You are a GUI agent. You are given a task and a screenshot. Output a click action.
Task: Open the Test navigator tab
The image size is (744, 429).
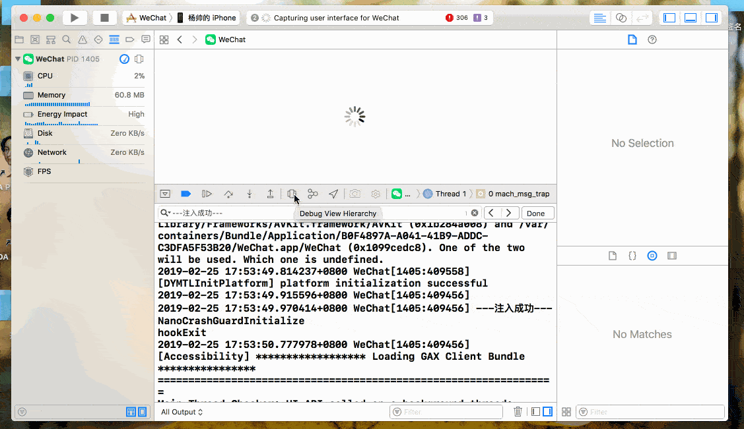[x=98, y=40]
